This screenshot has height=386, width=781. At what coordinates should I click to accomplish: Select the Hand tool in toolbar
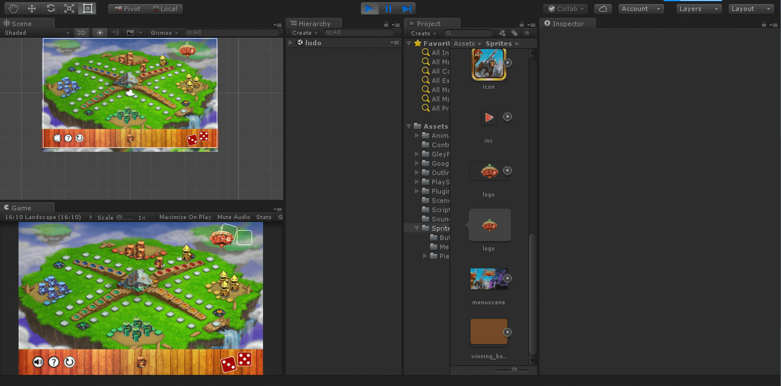[x=13, y=9]
